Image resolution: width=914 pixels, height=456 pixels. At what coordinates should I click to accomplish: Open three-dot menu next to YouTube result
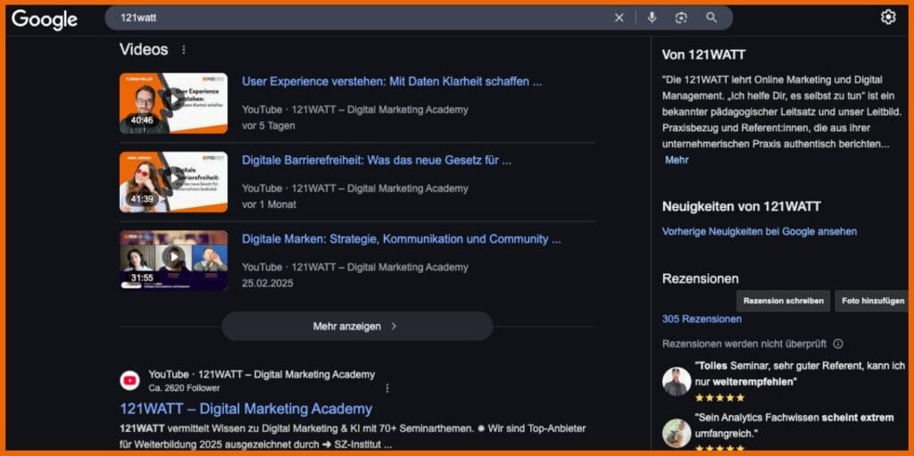386,388
